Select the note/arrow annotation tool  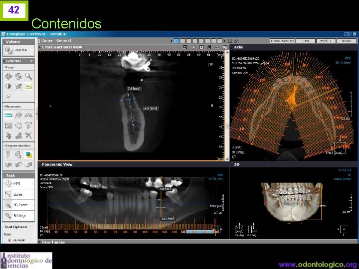pos(28,126)
